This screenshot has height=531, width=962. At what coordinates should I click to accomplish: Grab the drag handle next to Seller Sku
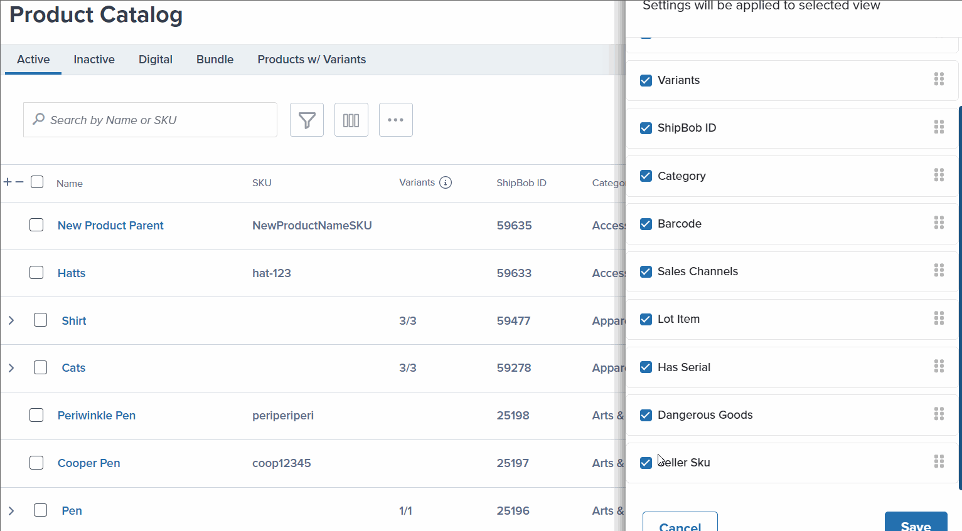[939, 461]
